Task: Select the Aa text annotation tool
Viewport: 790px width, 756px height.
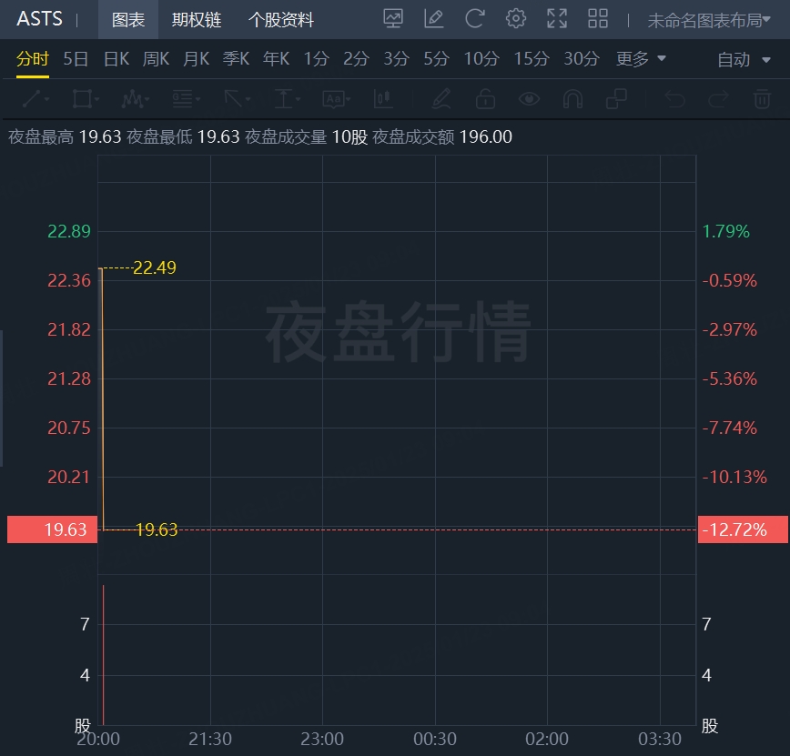Action: pyautogui.click(x=336, y=99)
